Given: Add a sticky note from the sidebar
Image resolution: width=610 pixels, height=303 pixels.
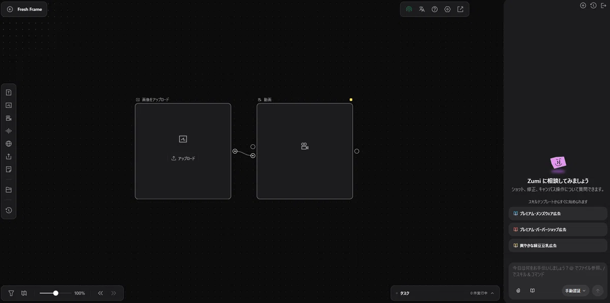Looking at the screenshot, I should [x=9, y=169].
